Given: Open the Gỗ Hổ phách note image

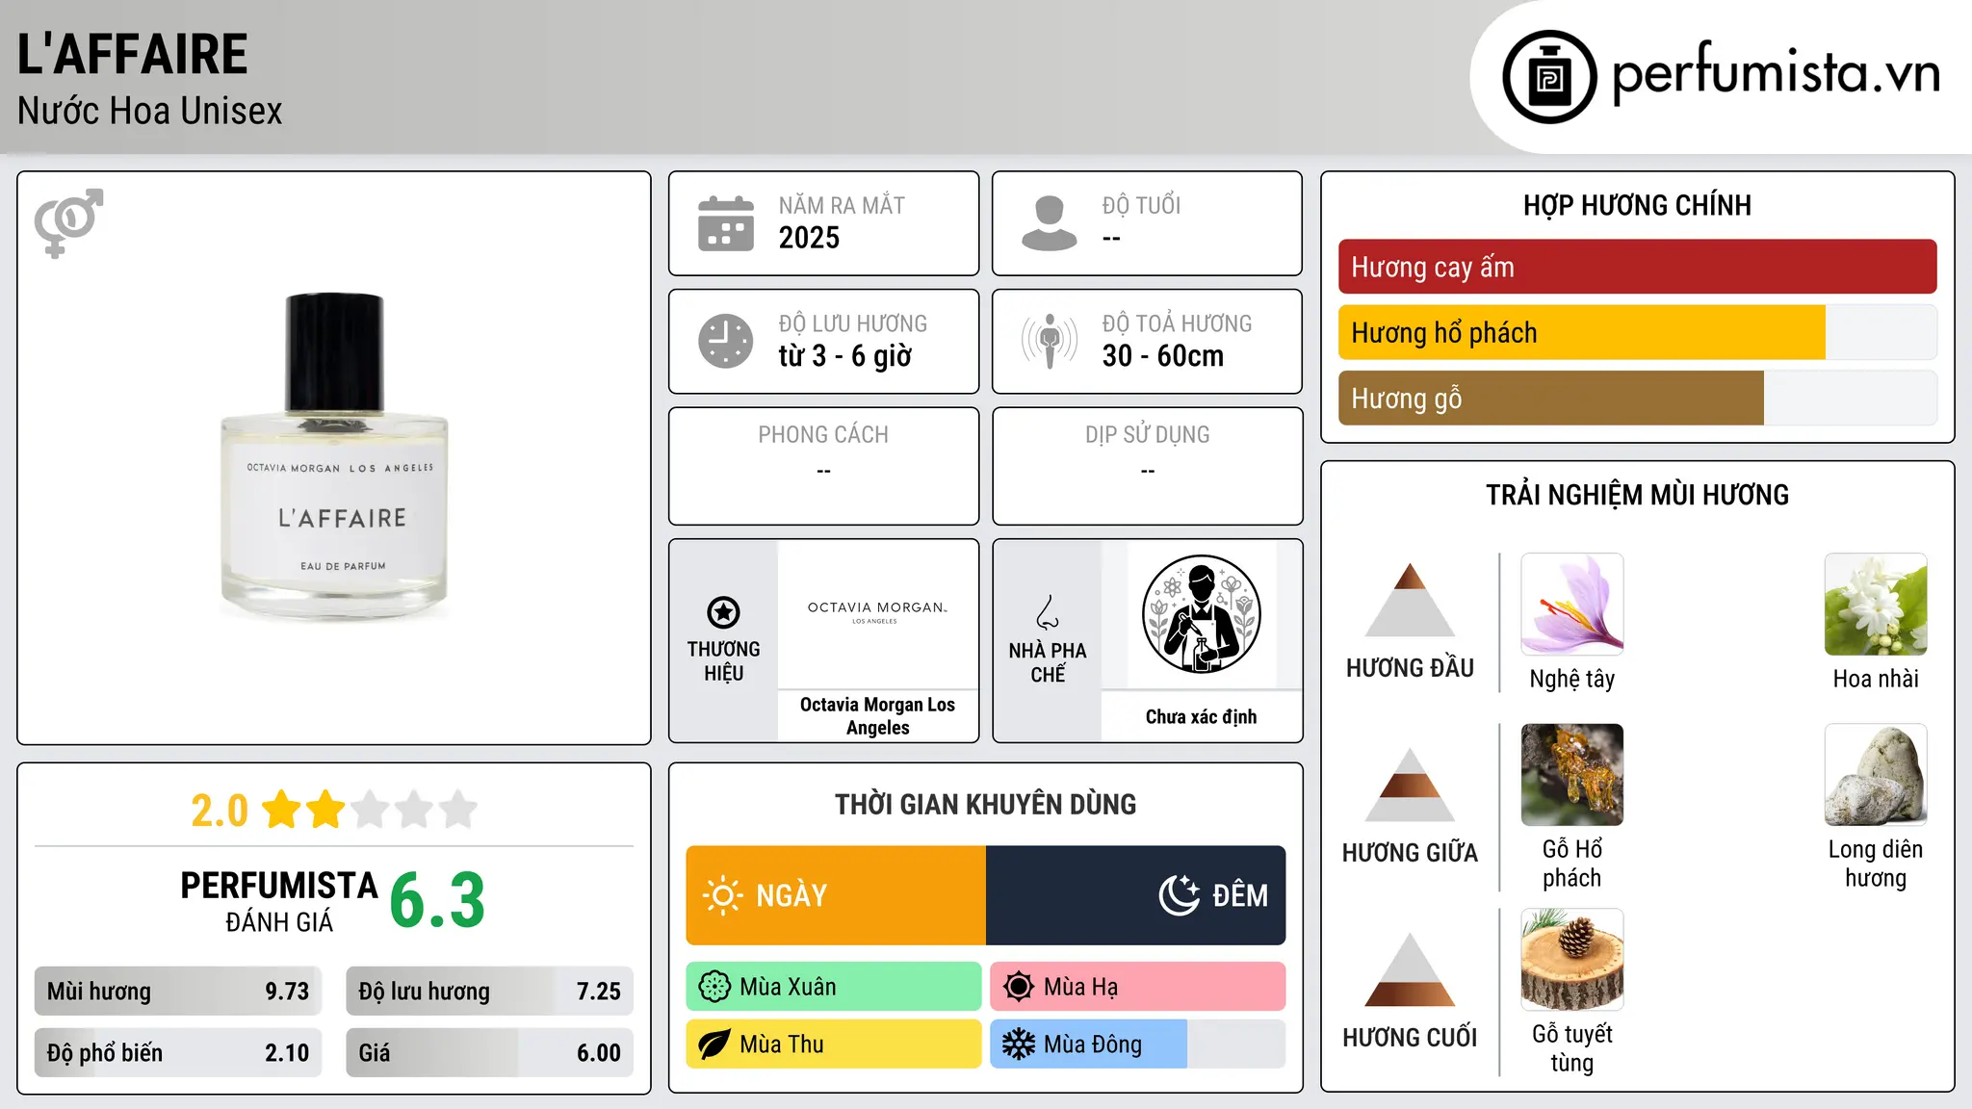Looking at the screenshot, I should click(x=1571, y=775).
